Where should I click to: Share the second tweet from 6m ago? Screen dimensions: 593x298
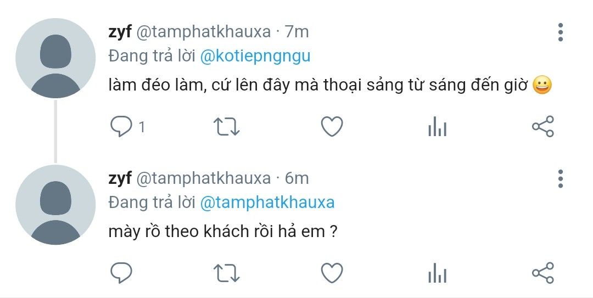click(x=543, y=273)
